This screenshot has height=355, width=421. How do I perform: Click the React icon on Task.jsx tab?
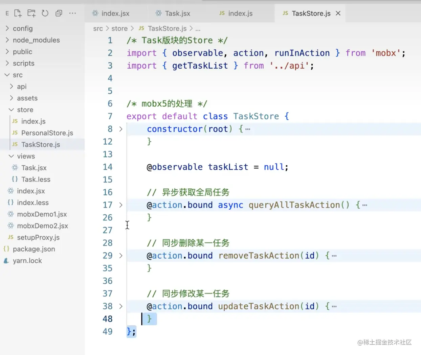(x=158, y=13)
